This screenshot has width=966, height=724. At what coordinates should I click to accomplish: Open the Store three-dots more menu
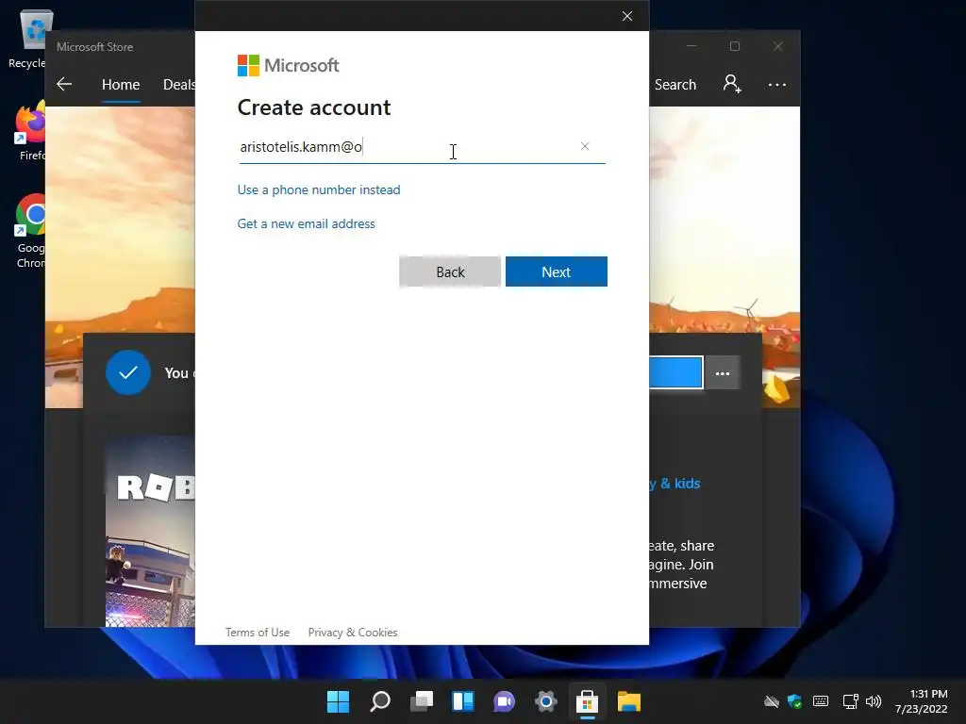777,84
